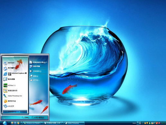Click the Kuwo music box icon
166x125 pixels.
[x=5, y=101]
